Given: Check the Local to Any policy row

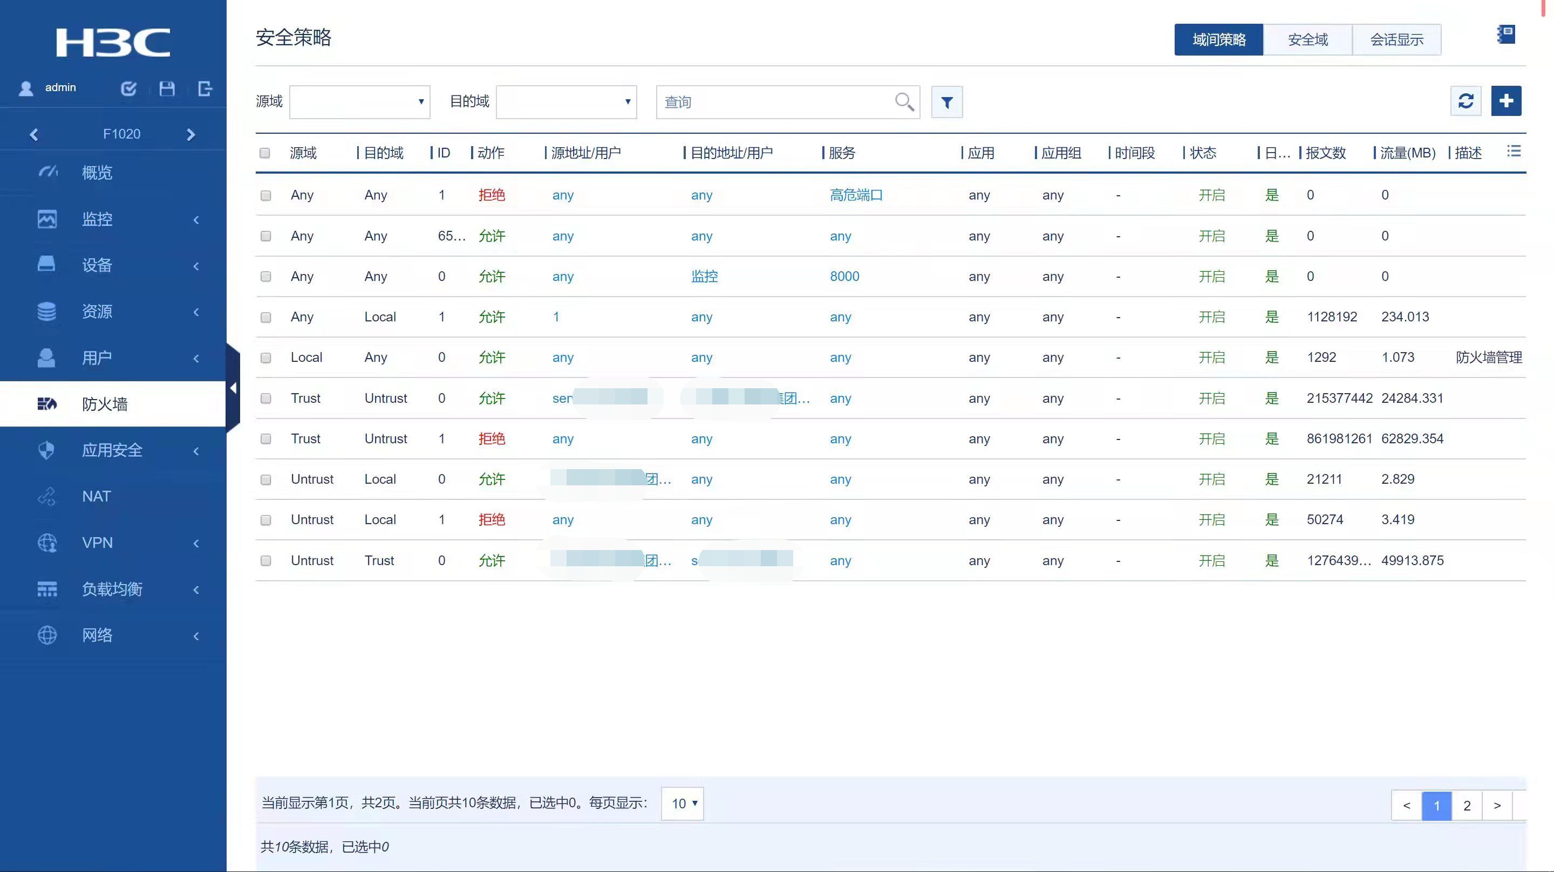Looking at the screenshot, I should (x=265, y=358).
